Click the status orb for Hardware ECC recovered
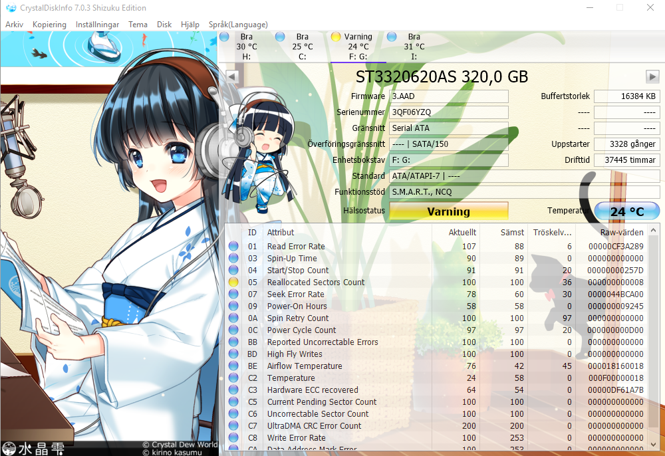This screenshot has width=665, height=456. pyautogui.click(x=233, y=389)
